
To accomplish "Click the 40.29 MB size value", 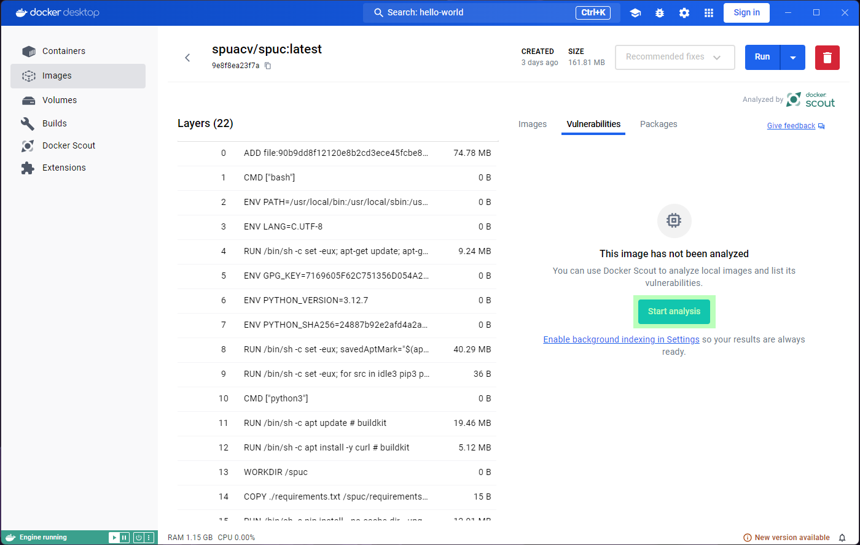I will pyautogui.click(x=472, y=349).
